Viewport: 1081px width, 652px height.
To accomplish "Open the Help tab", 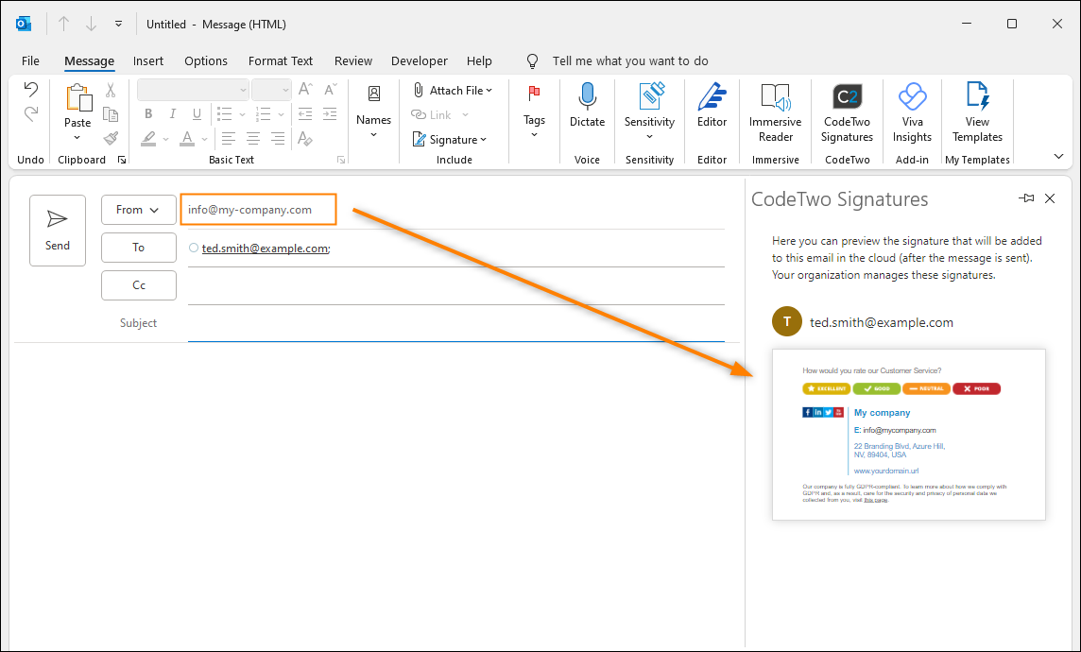I will pos(479,60).
